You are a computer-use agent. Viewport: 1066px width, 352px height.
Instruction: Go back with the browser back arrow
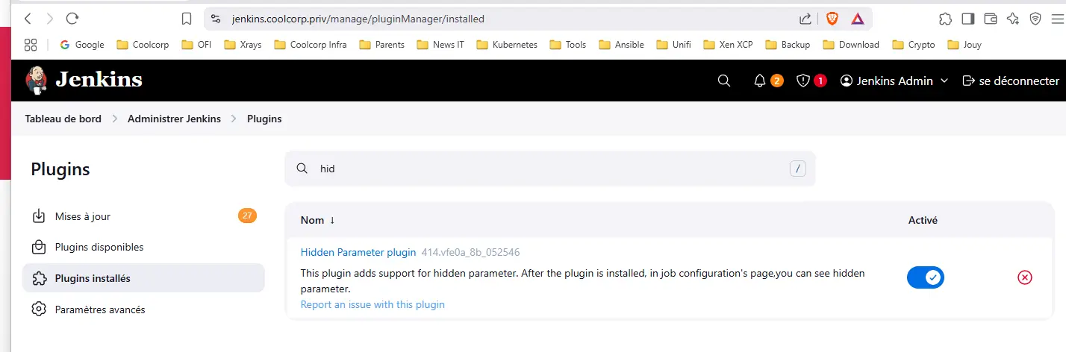[x=28, y=19]
